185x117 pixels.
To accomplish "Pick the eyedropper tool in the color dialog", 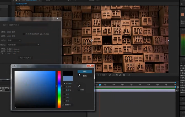I will pos(79,86).
